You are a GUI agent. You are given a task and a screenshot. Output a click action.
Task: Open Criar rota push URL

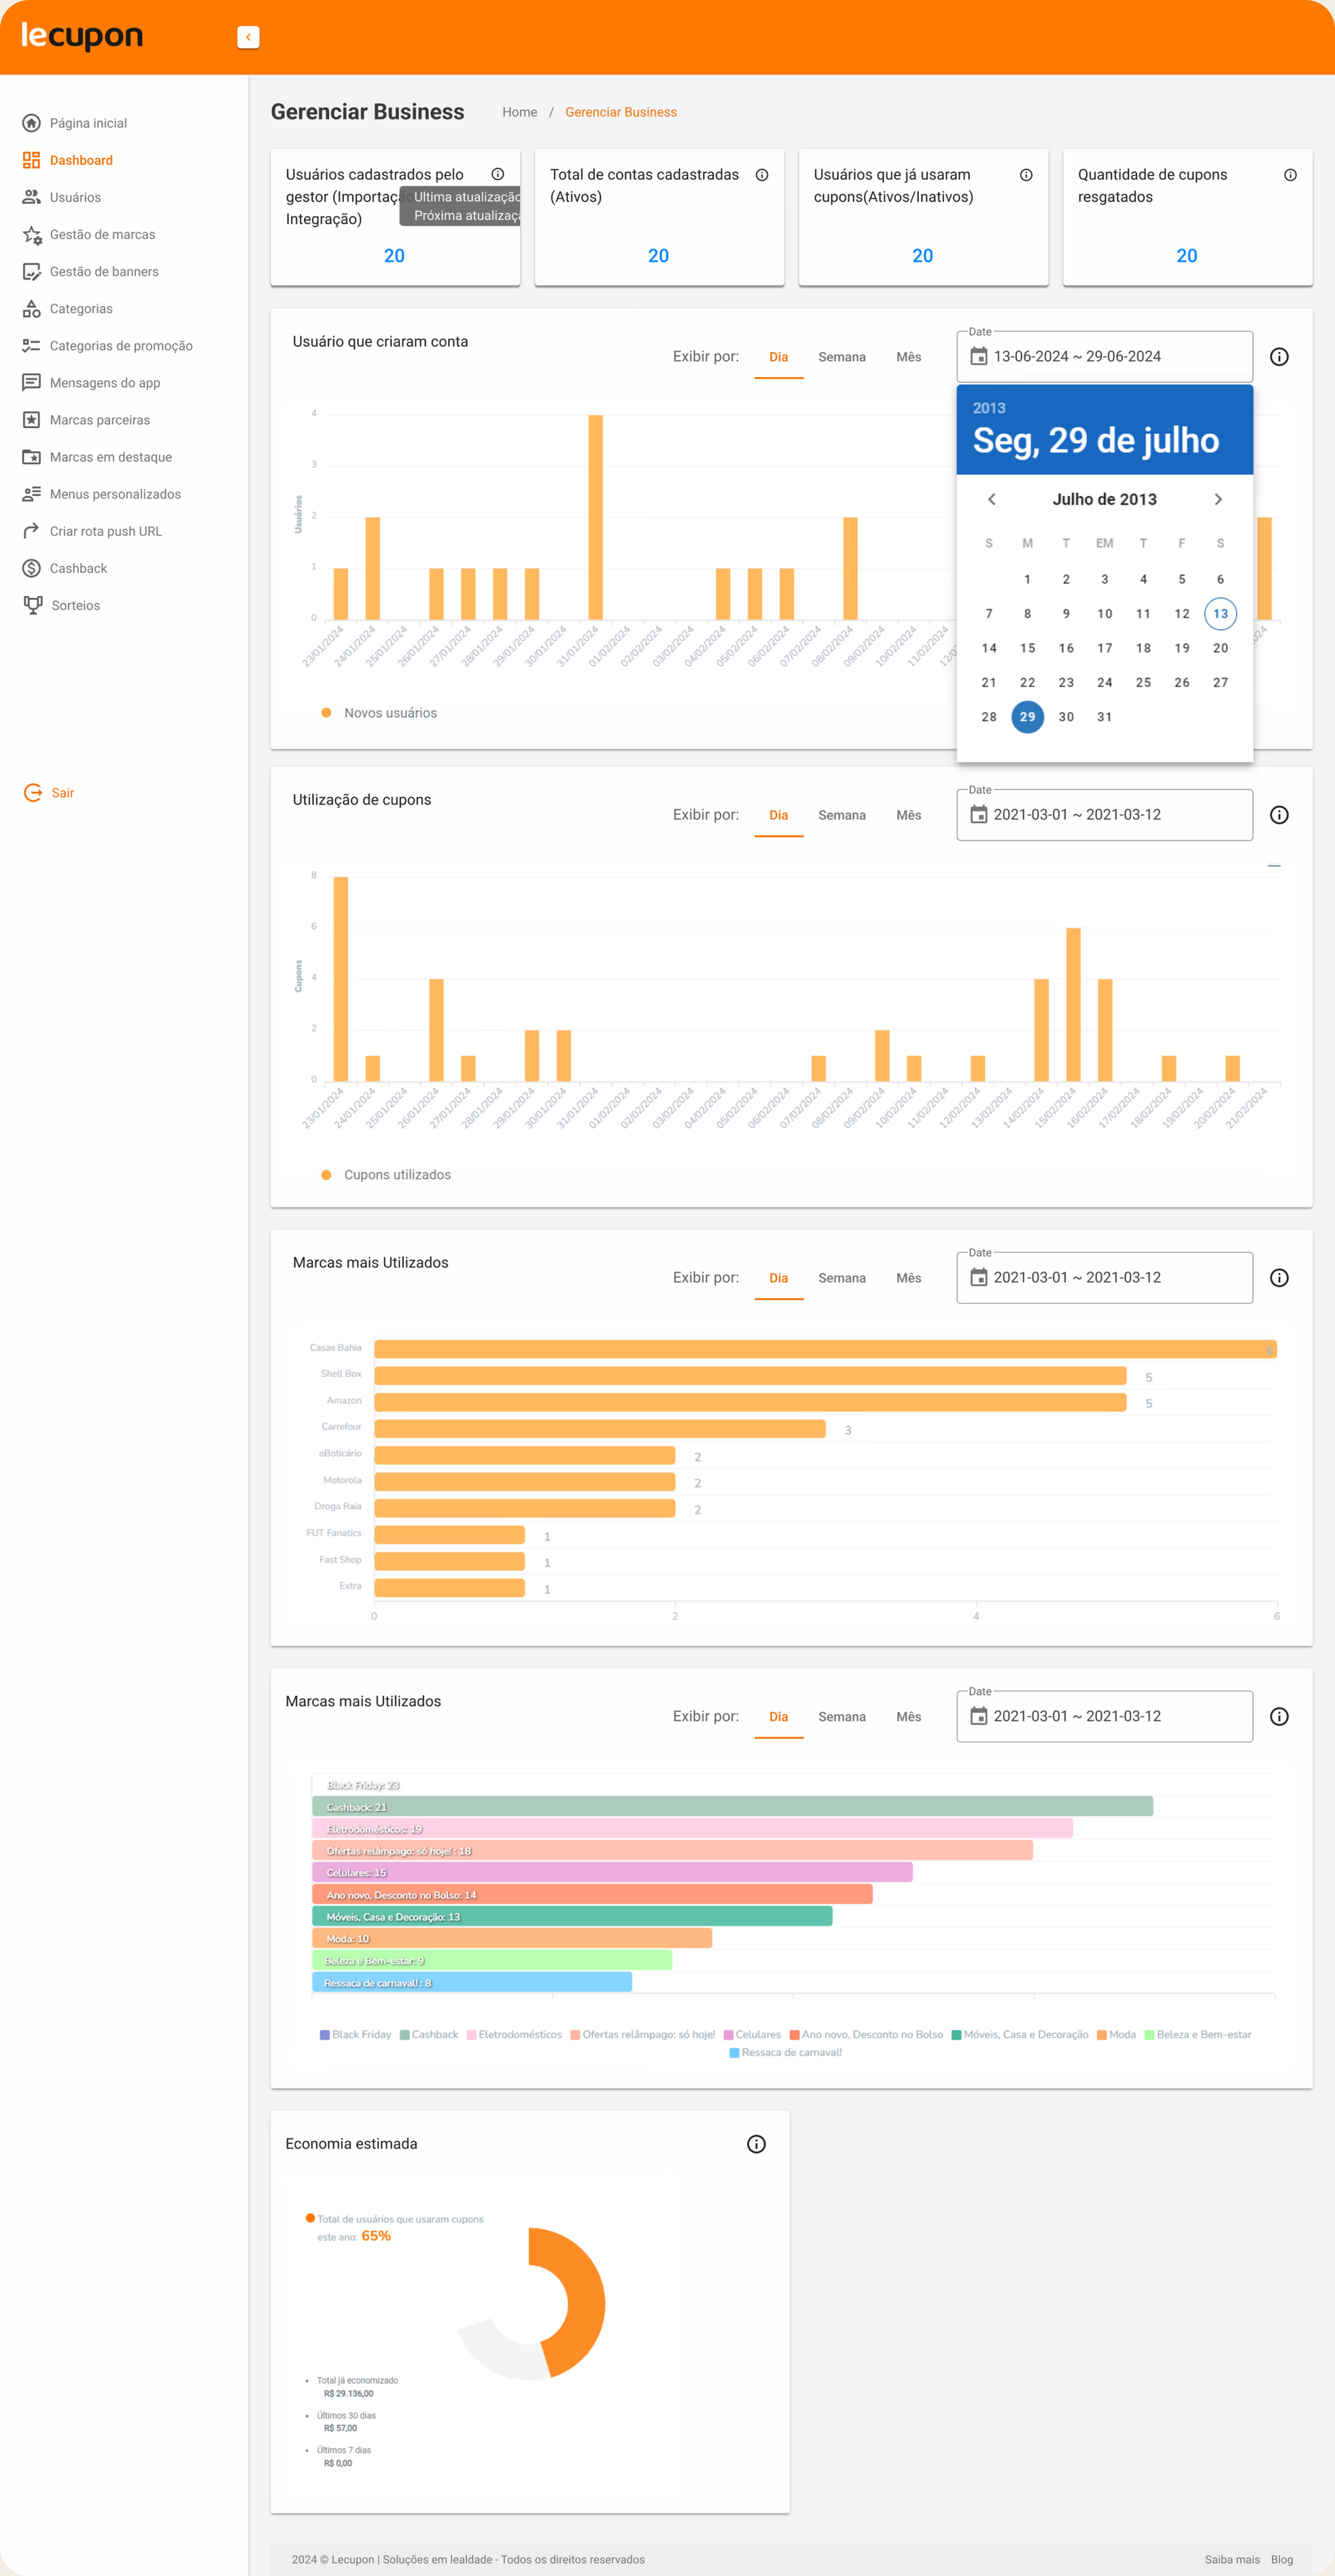[105, 531]
